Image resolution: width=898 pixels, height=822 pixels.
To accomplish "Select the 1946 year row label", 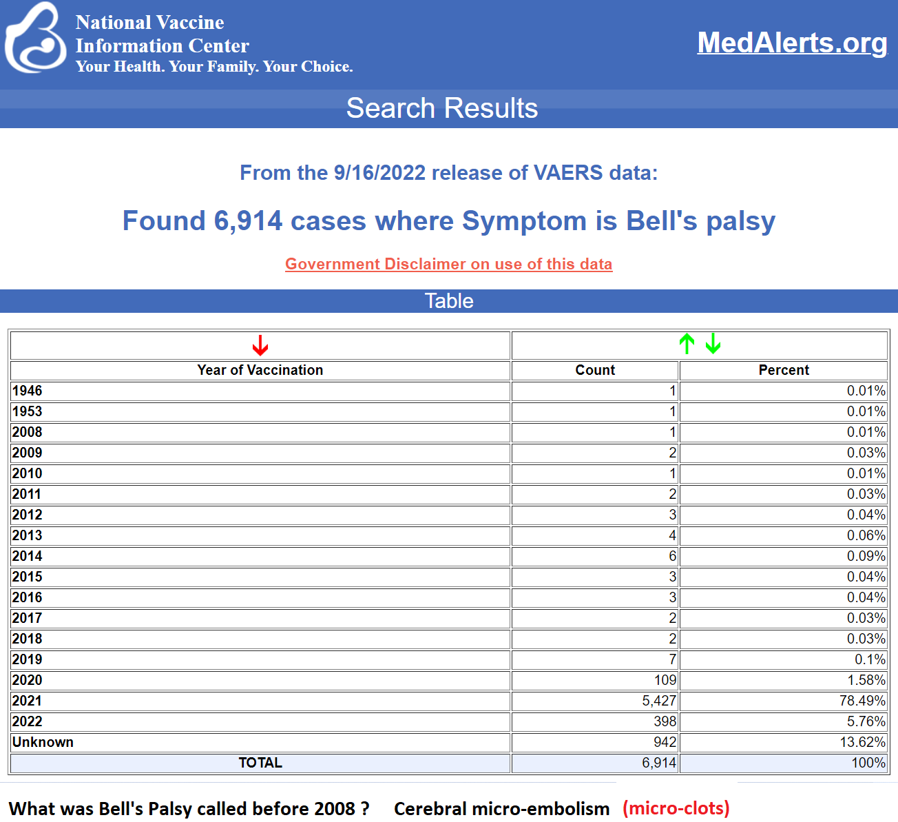I will (27, 391).
